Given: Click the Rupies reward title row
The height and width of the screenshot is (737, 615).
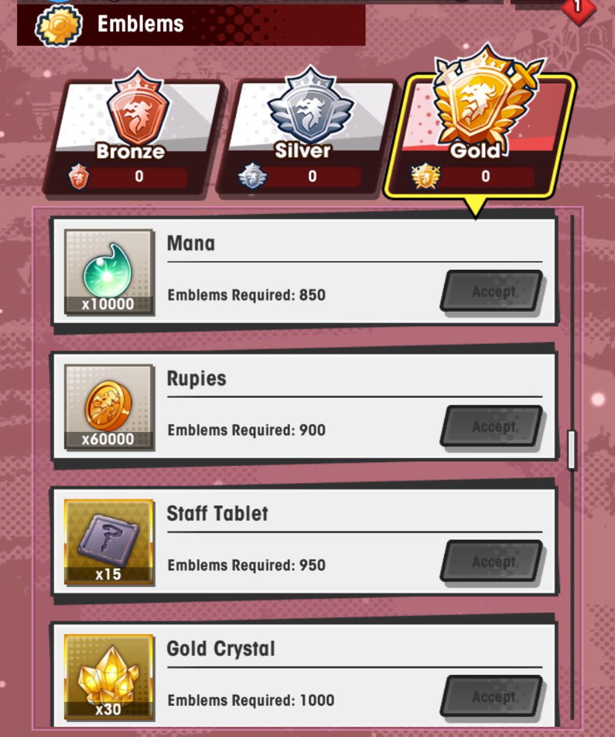Looking at the screenshot, I should (x=354, y=378).
